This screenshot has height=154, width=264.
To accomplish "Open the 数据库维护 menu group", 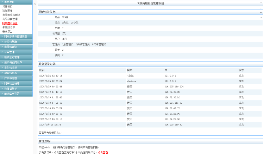I will click(16, 89).
